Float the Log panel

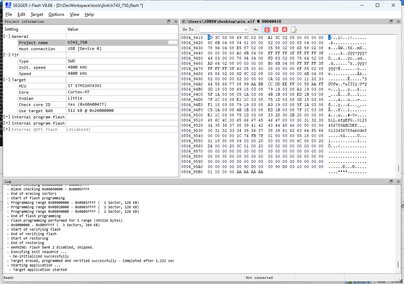click(x=391, y=181)
